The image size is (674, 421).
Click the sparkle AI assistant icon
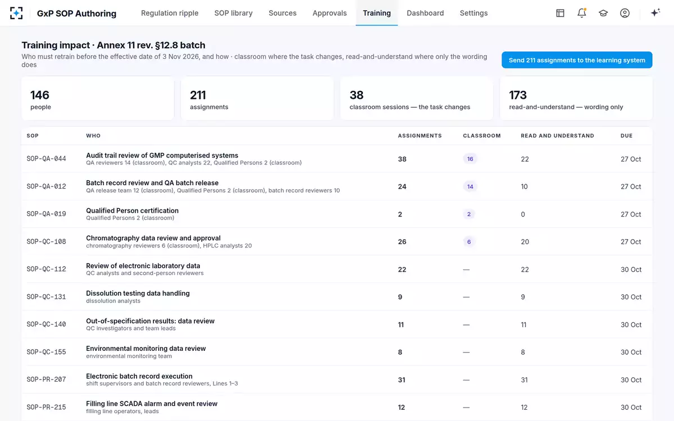(x=655, y=13)
